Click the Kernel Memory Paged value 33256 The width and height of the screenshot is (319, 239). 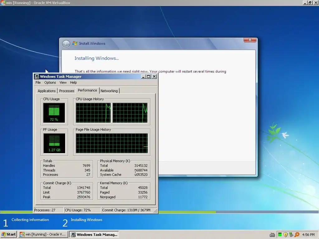(143, 192)
